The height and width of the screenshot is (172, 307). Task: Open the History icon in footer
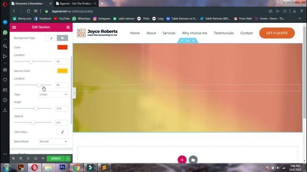pyautogui.click(x=28, y=159)
